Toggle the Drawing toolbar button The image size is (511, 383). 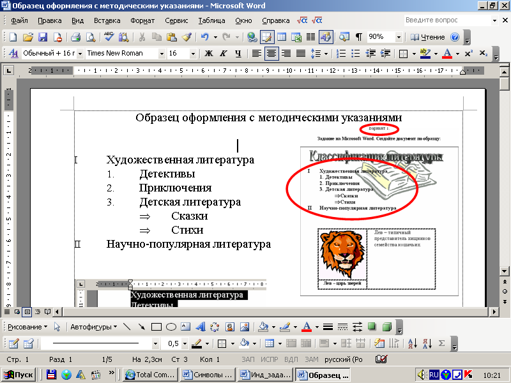(326, 37)
